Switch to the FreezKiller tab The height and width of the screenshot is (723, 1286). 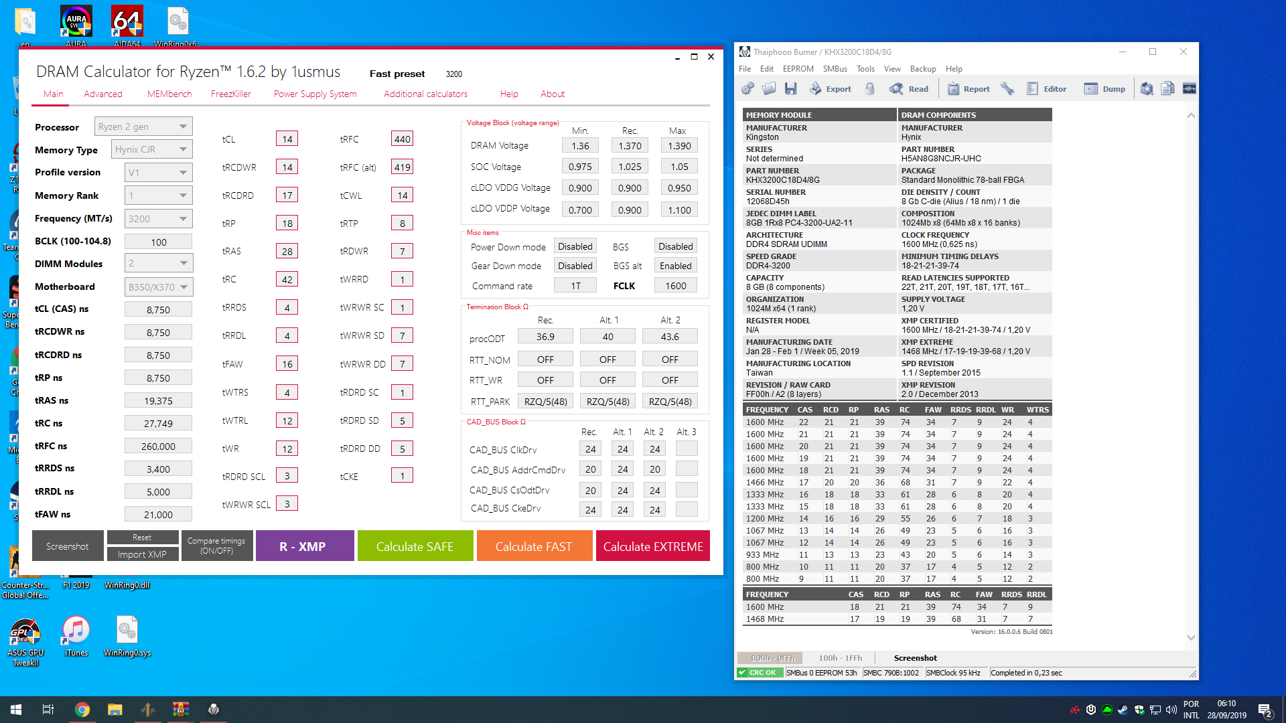tap(230, 94)
